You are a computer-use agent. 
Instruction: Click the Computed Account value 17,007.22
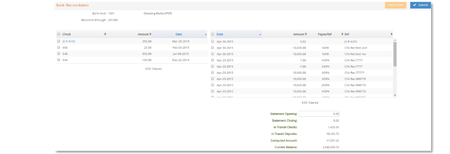pos(332,140)
